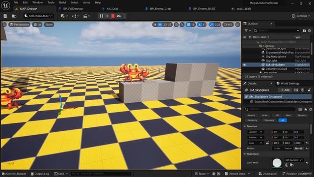Toggle surface snapping icon
The height and width of the screenshot is (177, 314).
(x=182, y=25)
